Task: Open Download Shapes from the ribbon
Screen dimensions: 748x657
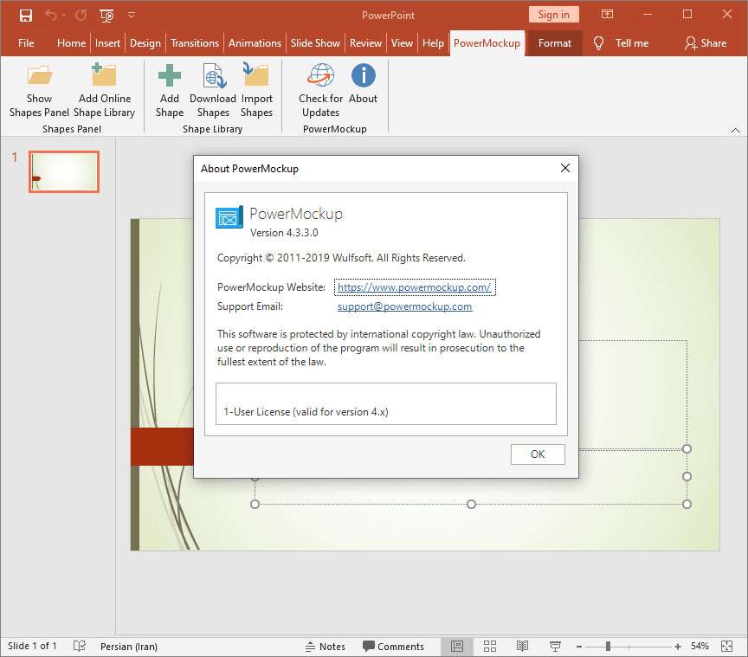Action: coord(213,76)
